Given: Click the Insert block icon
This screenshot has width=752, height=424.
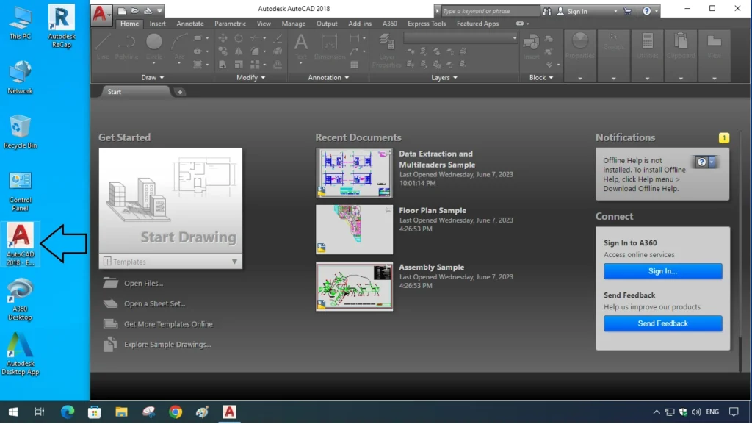Looking at the screenshot, I should pos(532,47).
